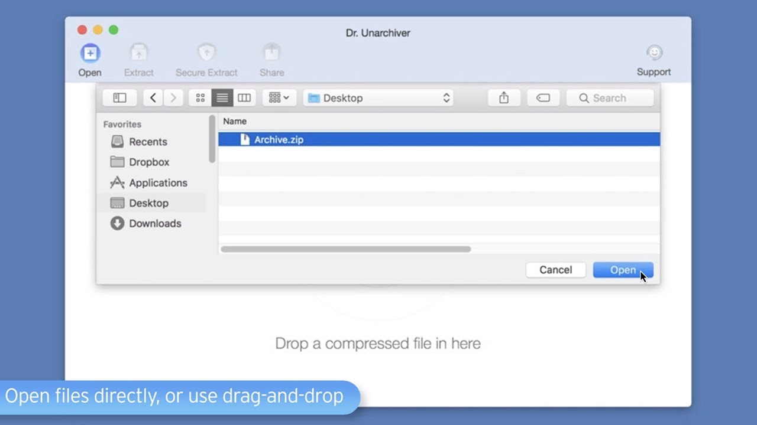Click the Cancel button
The image size is (757, 425).
(x=556, y=270)
